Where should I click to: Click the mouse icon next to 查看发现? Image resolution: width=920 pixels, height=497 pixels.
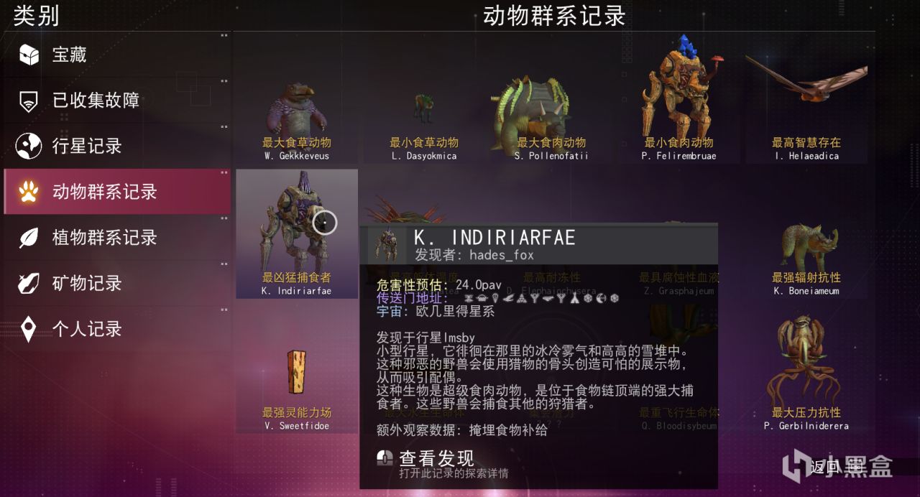point(385,458)
